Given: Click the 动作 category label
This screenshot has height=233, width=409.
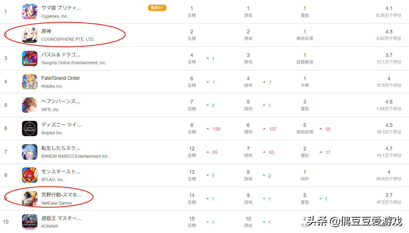Looking at the screenshot, I should point(305,179).
